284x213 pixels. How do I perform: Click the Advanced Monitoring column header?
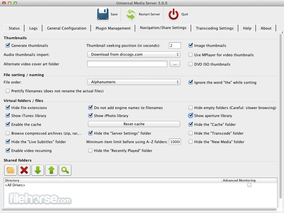pos(249,180)
